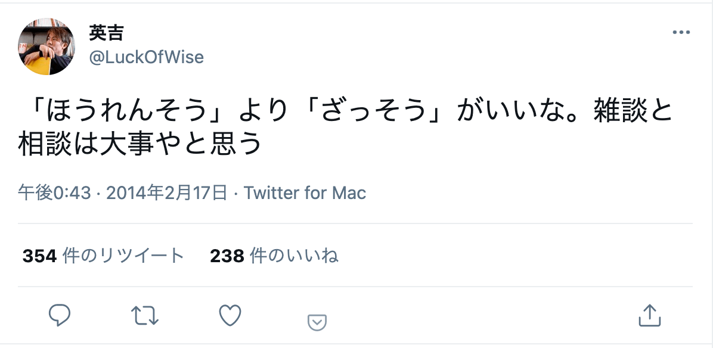Save tweet with the Pocket icon
The image size is (713, 348).
(317, 322)
